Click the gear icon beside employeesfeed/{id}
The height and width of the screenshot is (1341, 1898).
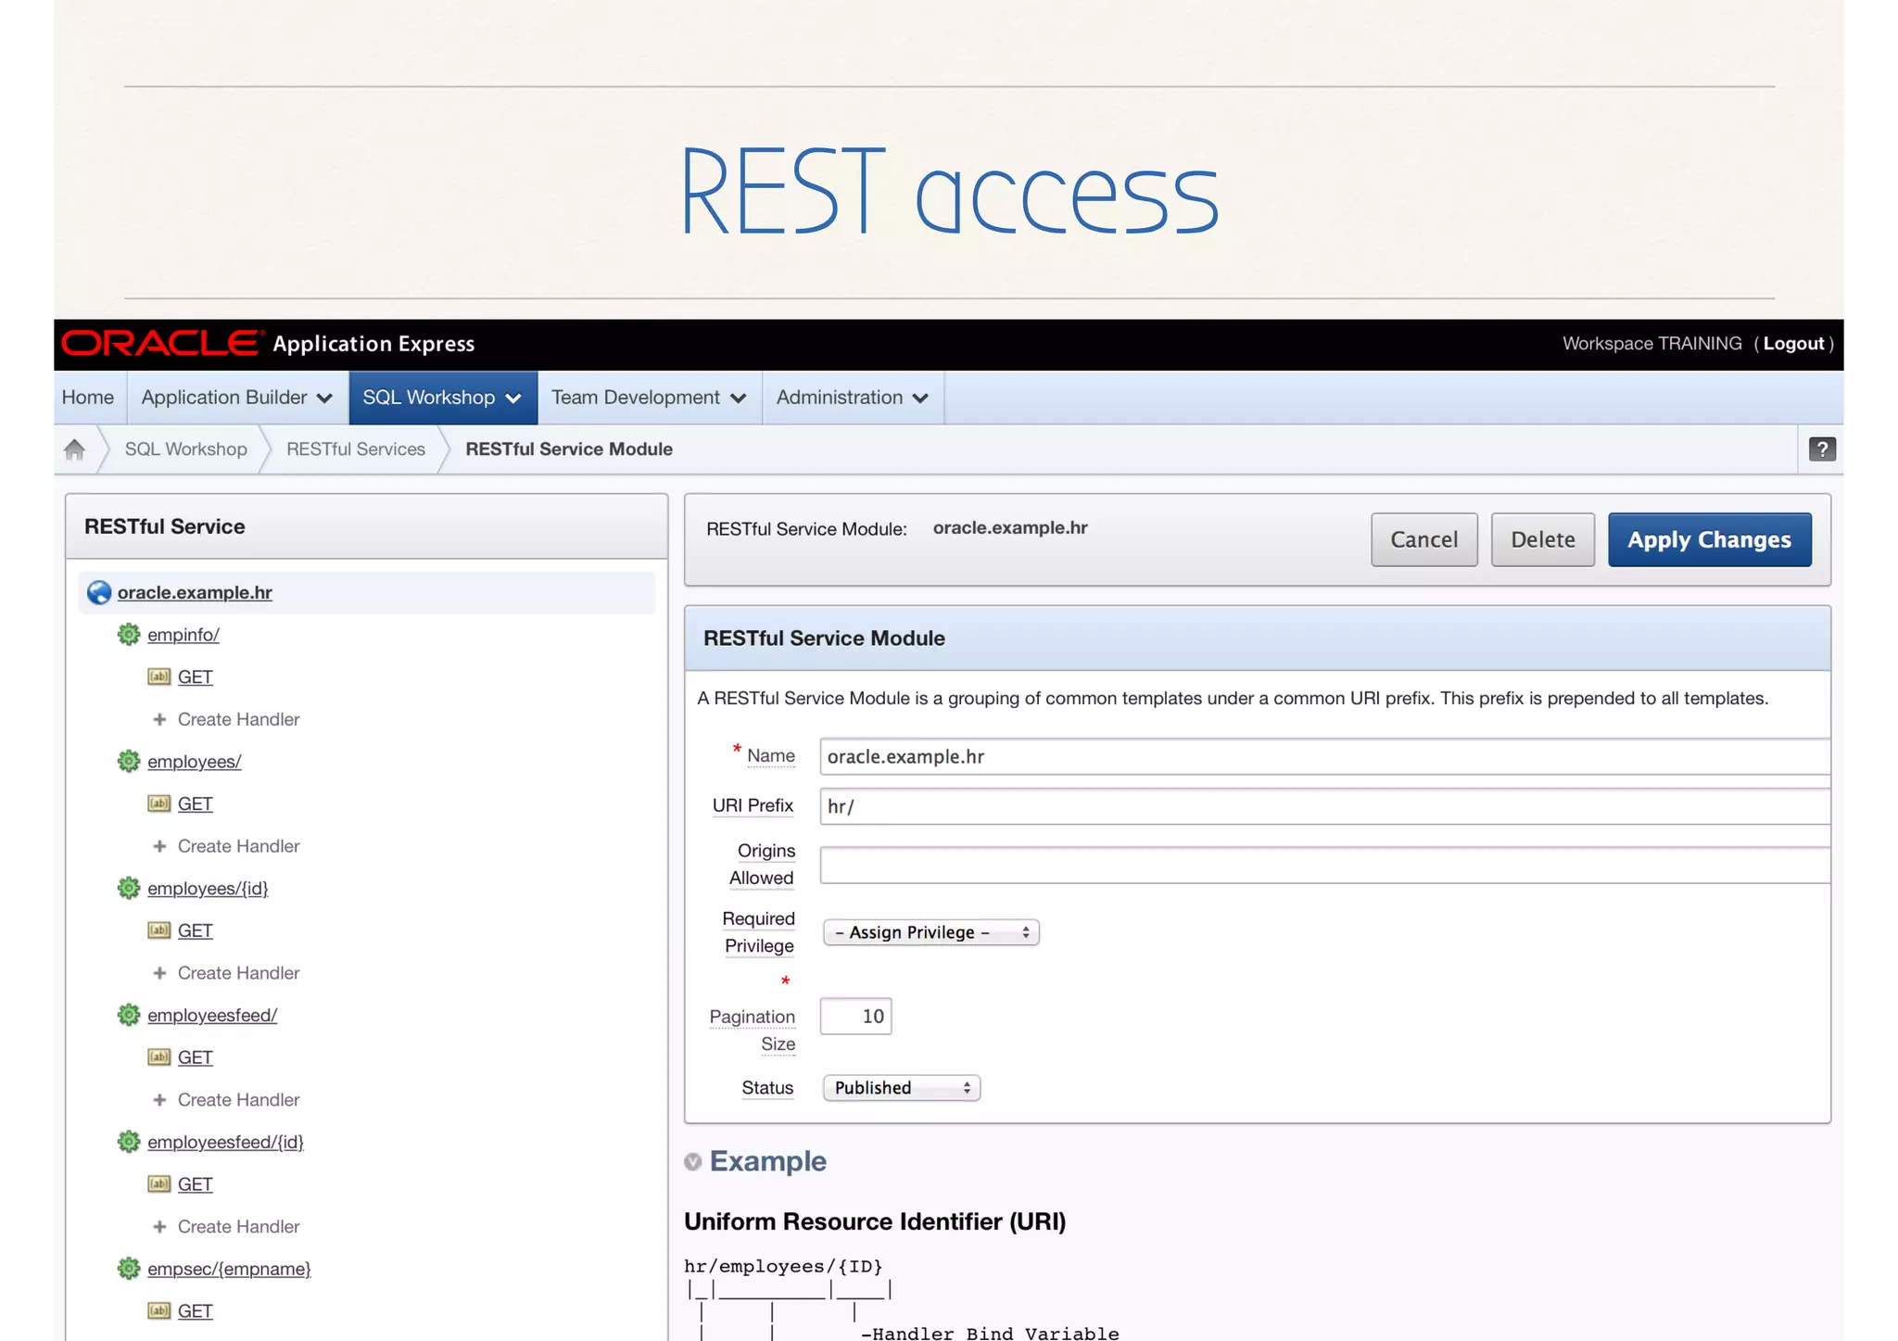[129, 1143]
